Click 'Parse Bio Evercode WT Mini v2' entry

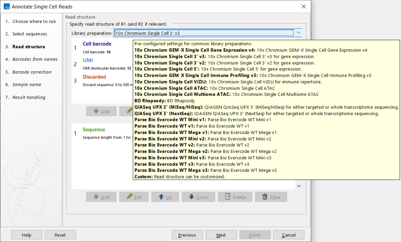tap(203, 139)
